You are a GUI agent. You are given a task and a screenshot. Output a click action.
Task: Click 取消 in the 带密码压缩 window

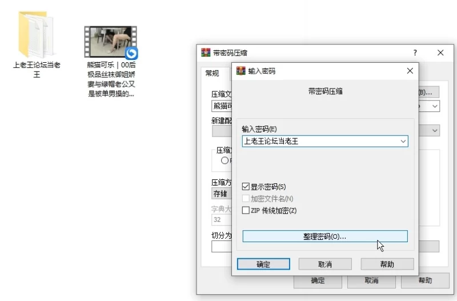coord(371,280)
